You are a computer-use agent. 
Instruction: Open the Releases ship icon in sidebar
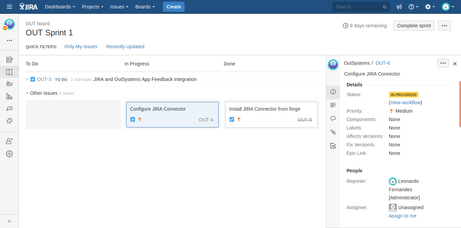pos(9,84)
